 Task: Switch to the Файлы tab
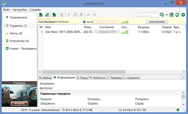(x=45, y=78)
